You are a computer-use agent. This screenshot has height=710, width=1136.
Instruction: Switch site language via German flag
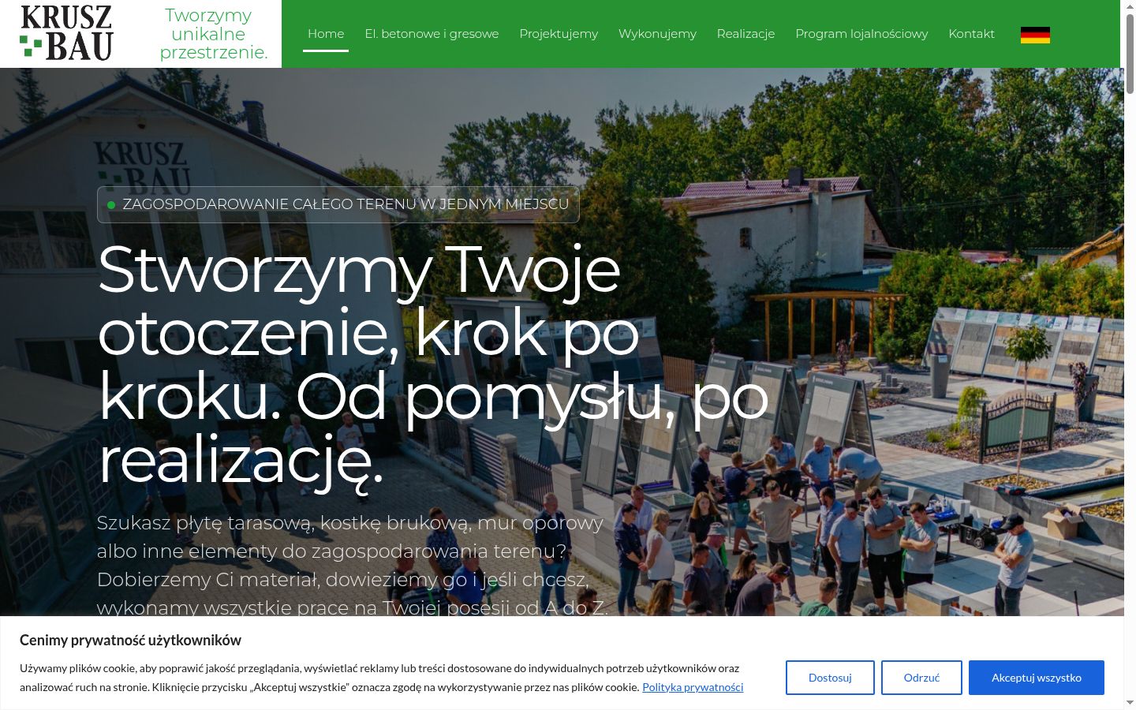[x=1035, y=35]
